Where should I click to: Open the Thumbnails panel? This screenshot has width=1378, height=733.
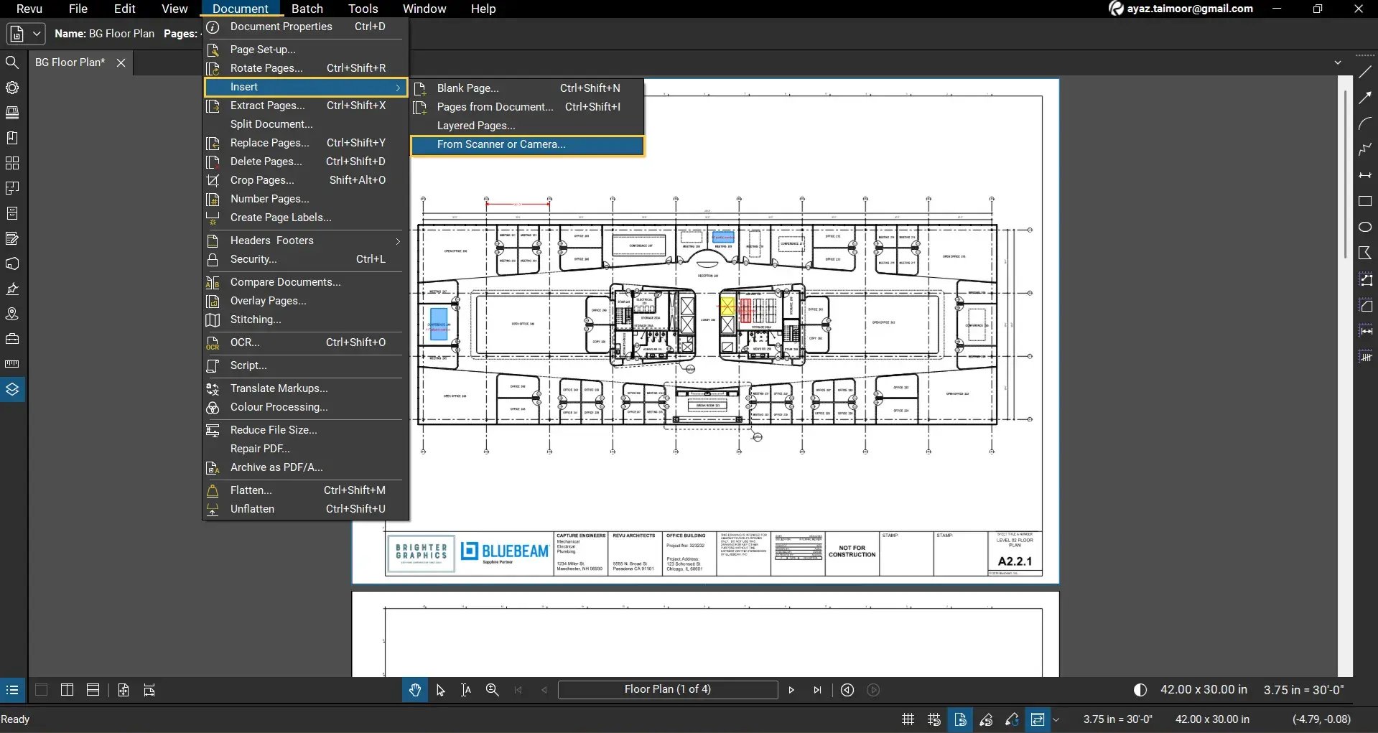point(12,162)
